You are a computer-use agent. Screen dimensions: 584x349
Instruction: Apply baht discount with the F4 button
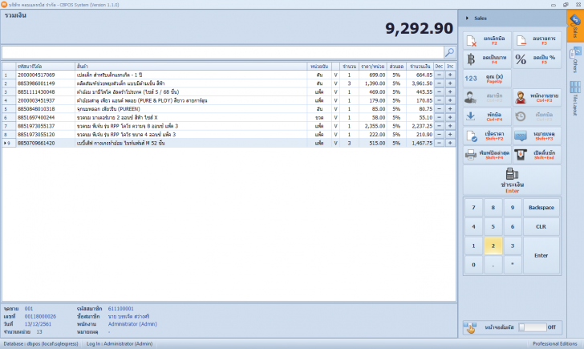coord(487,59)
